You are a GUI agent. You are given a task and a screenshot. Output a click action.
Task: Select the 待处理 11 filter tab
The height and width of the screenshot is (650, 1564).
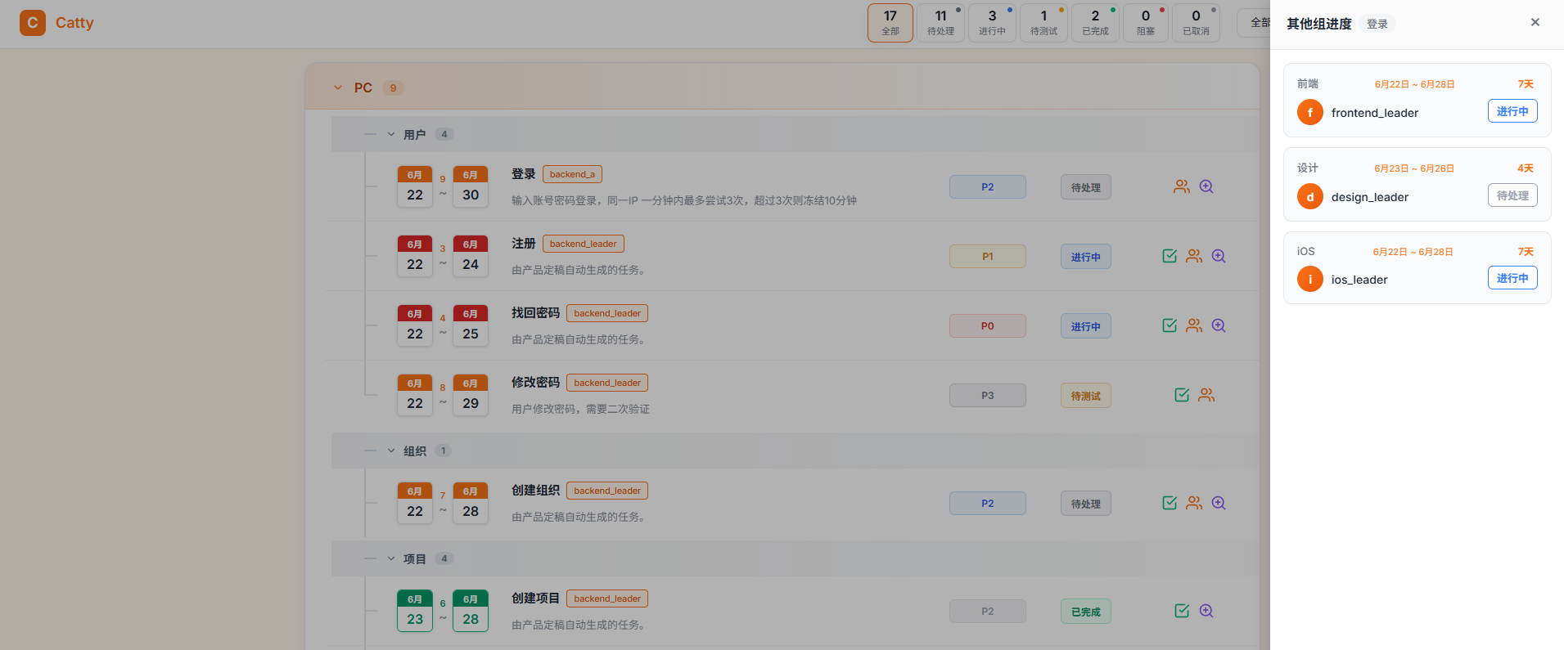(940, 23)
